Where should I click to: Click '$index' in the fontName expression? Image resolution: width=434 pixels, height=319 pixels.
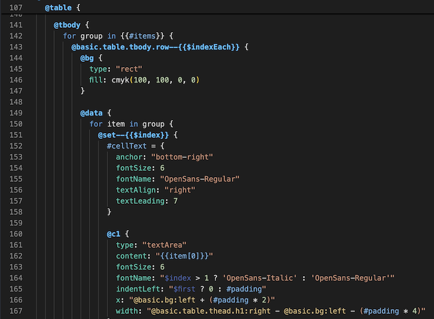(178, 278)
